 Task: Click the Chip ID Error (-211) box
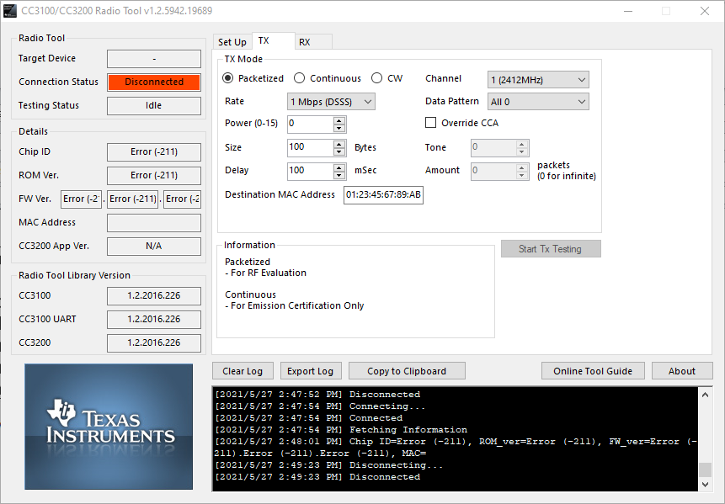point(154,152)
